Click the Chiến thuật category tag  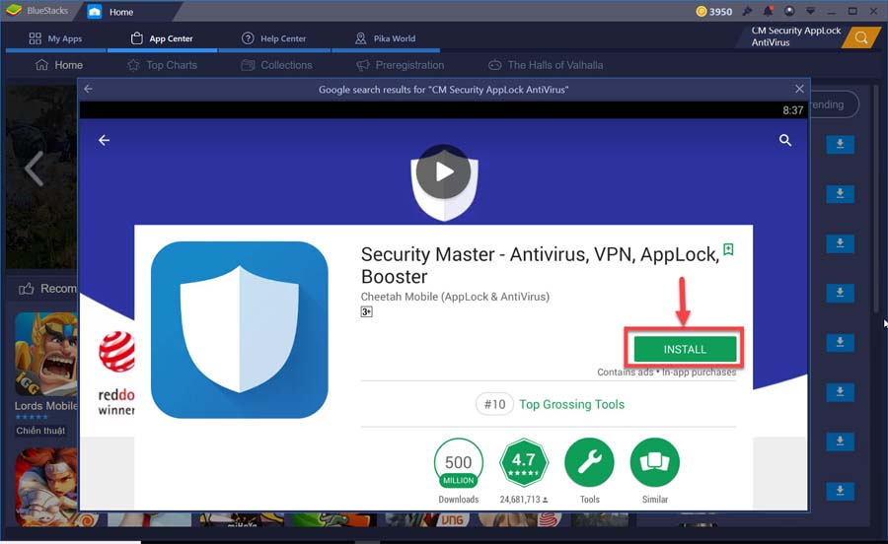(40, 431)
